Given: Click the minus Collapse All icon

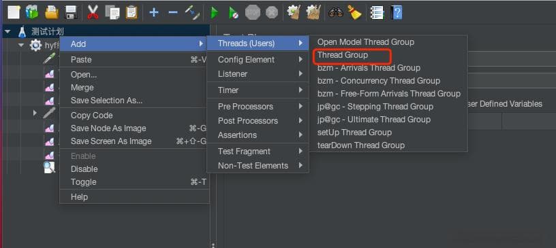Looking at the screenshot, I should pyautogui.click(x=172, y=13).
